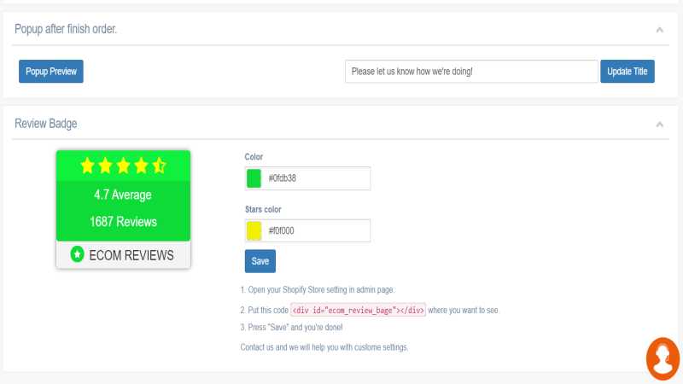Image resolution: width=683 pixels, height=384 pixels.
Task: Open the orange support chat icon
Action: [x=663, y=358]
